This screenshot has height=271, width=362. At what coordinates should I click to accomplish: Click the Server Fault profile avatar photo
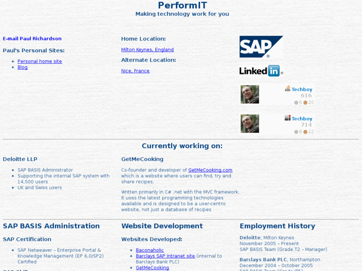pos(249,124)
